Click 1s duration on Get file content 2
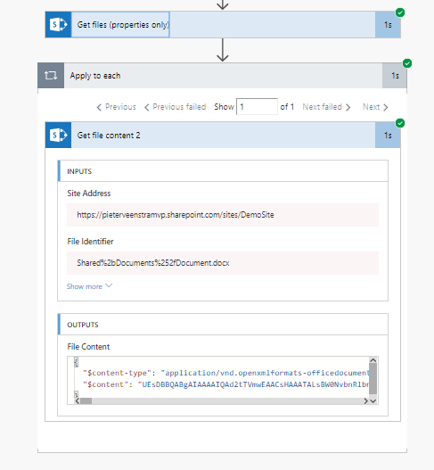The image size is (434, 470). [x=388, y=136]
